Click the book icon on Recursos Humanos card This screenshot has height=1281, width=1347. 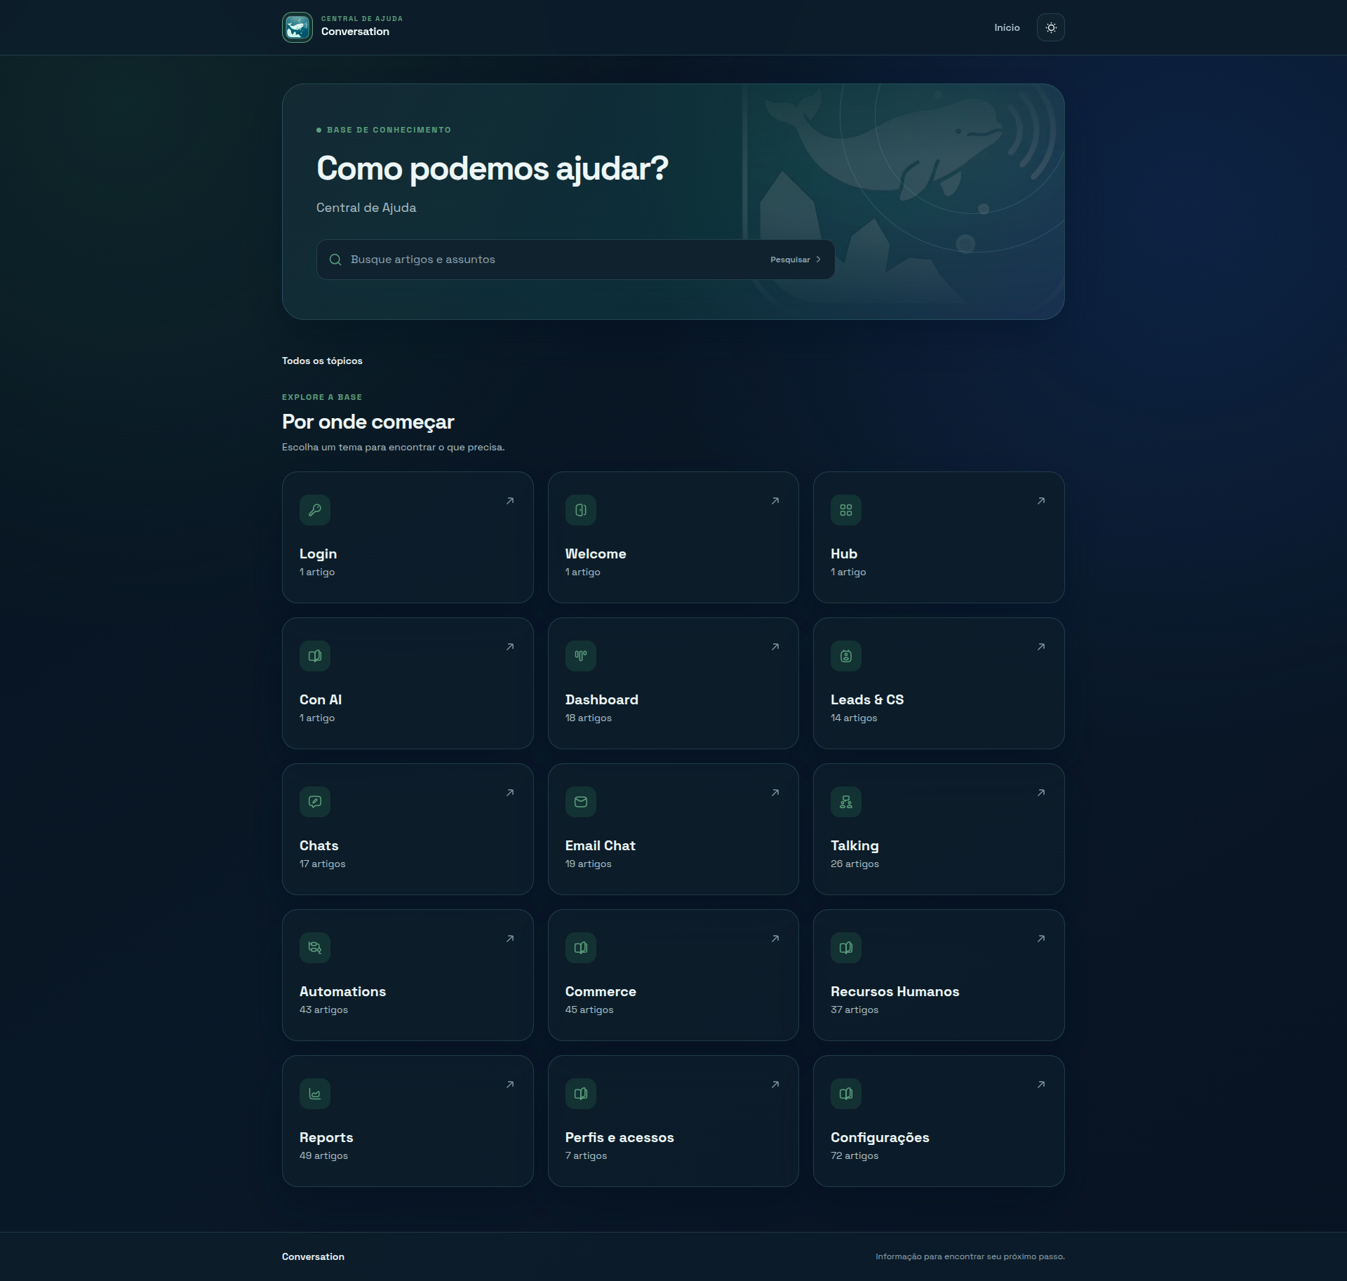[x=846, y=948]
